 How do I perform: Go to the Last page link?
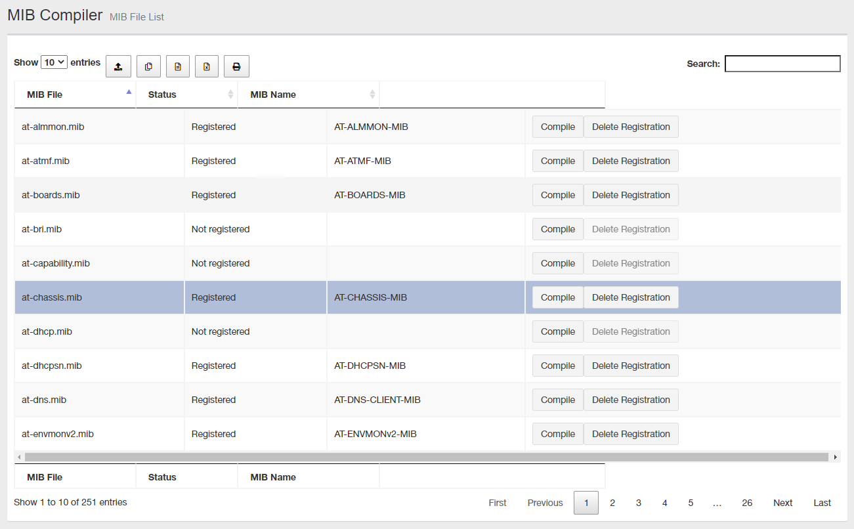coord(822,503)
